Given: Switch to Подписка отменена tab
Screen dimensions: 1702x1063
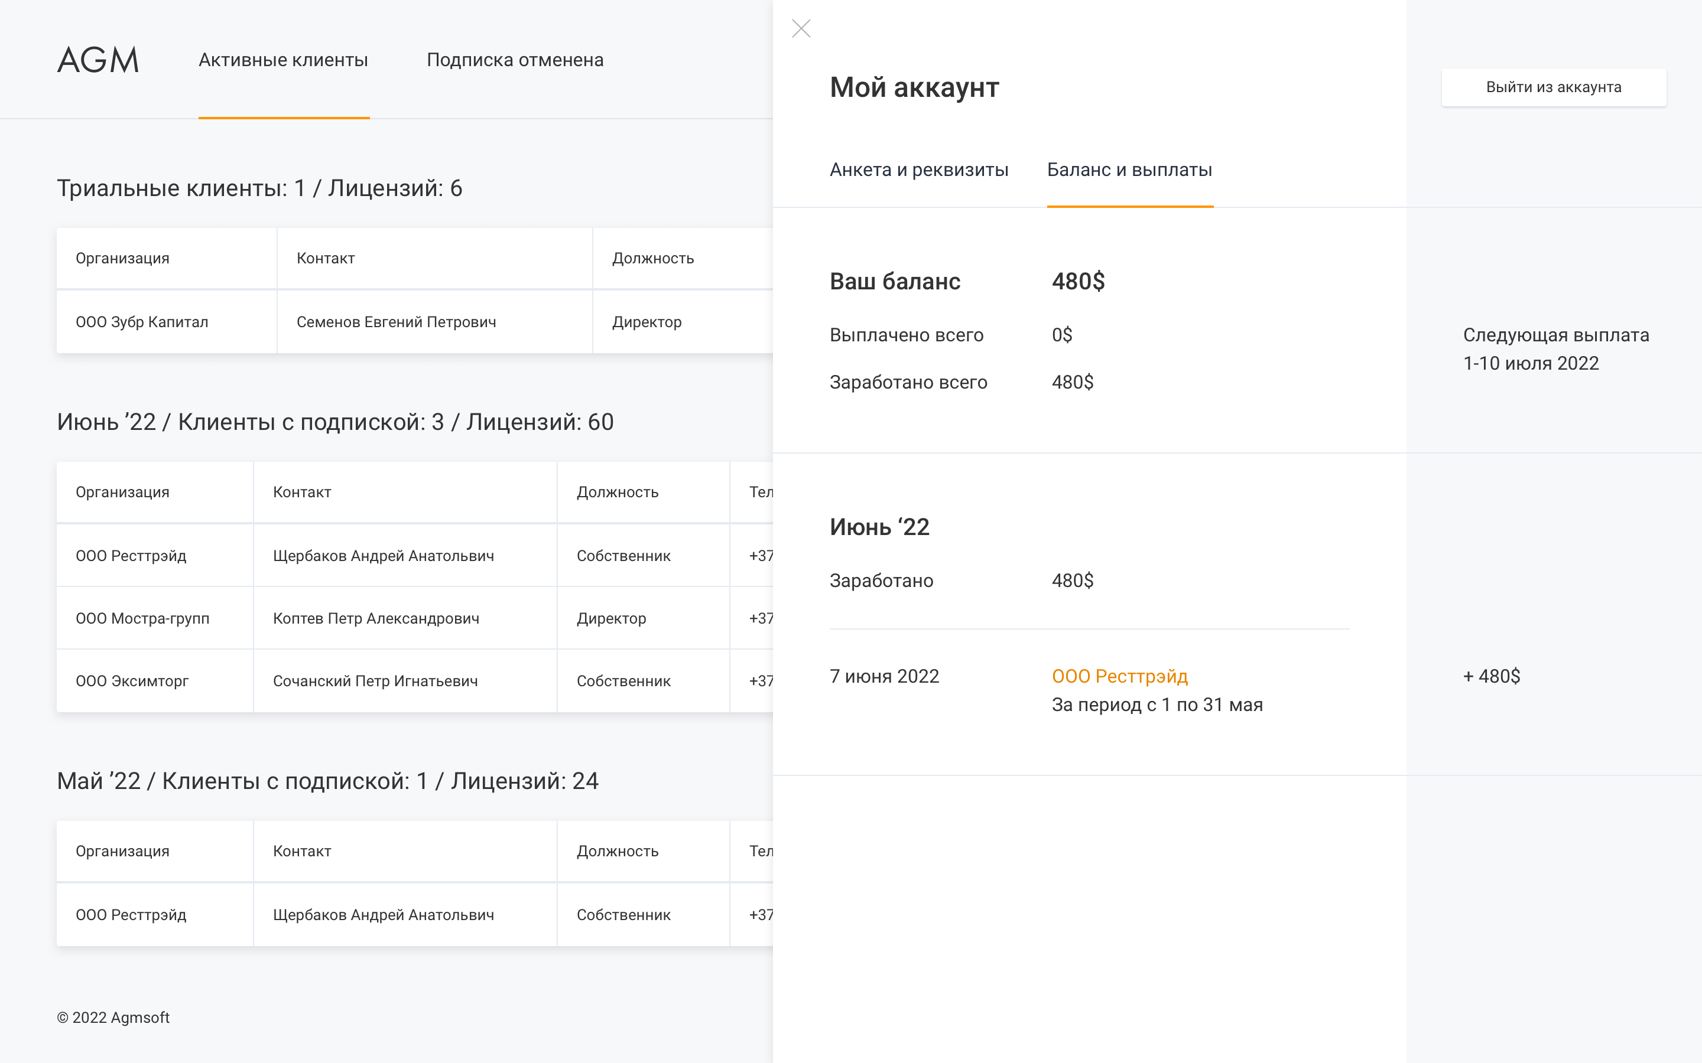Looking at the screenshot, I should (x=515, y=60).
